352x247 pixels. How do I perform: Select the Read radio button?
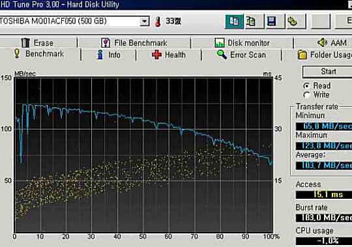pos(306,86)
